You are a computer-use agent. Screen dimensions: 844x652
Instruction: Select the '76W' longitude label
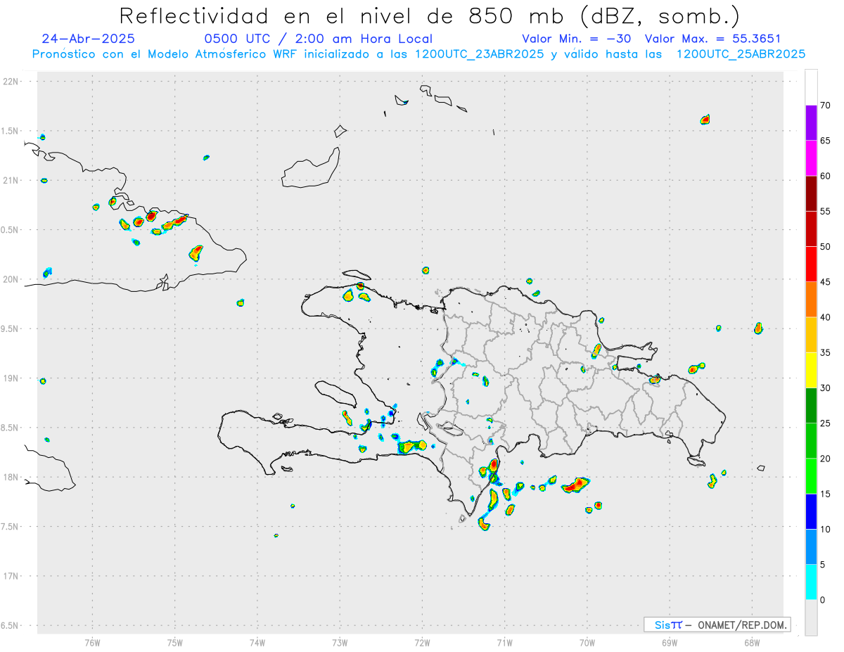[92, 642]
